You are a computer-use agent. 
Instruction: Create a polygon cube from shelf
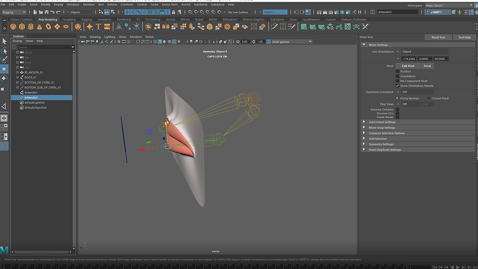(22, 27)
